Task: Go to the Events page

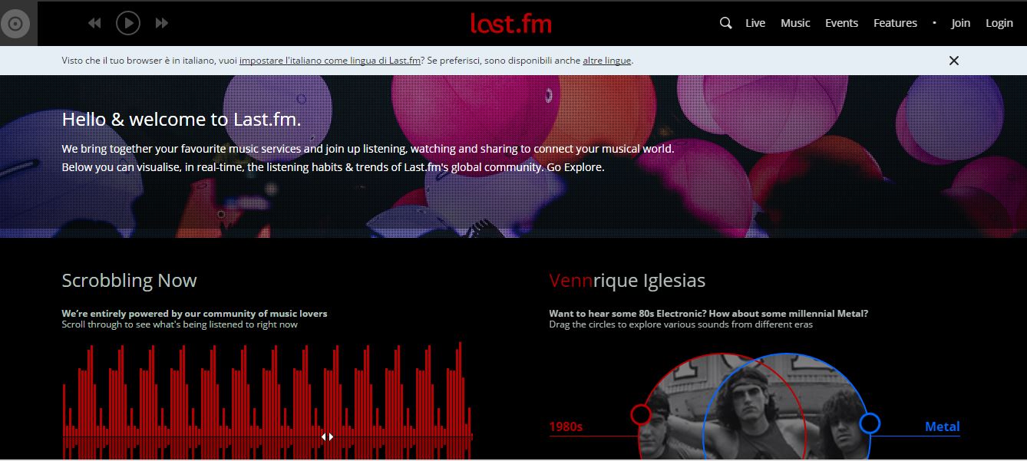Action: (841, 23)
